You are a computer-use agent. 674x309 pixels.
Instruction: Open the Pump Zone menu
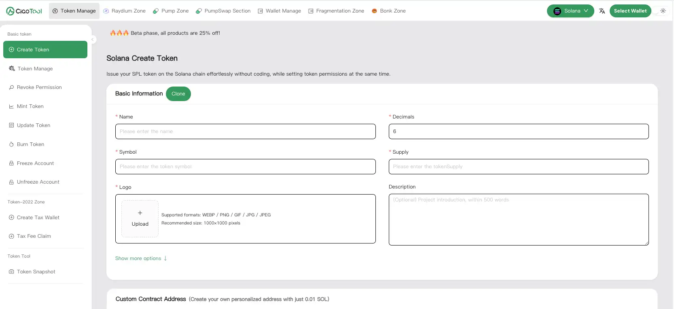(171, 11)
